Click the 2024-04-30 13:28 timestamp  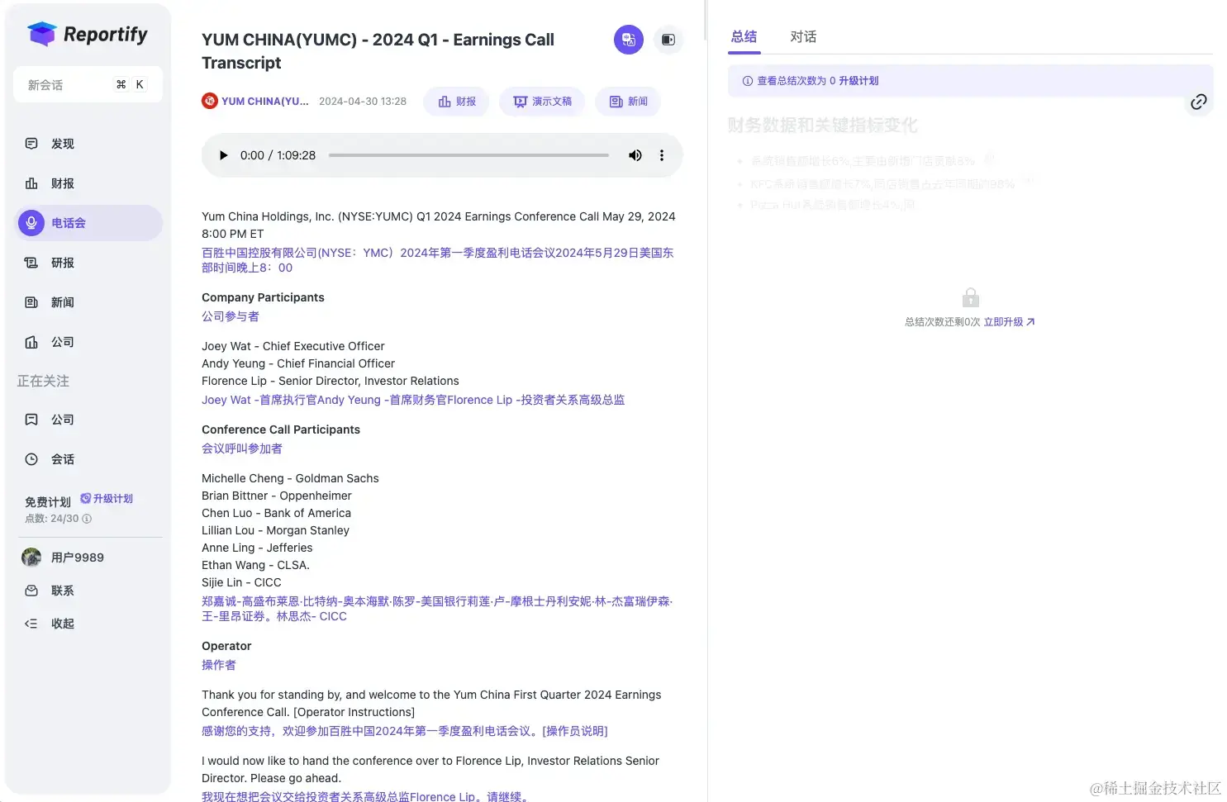[363, 102]
